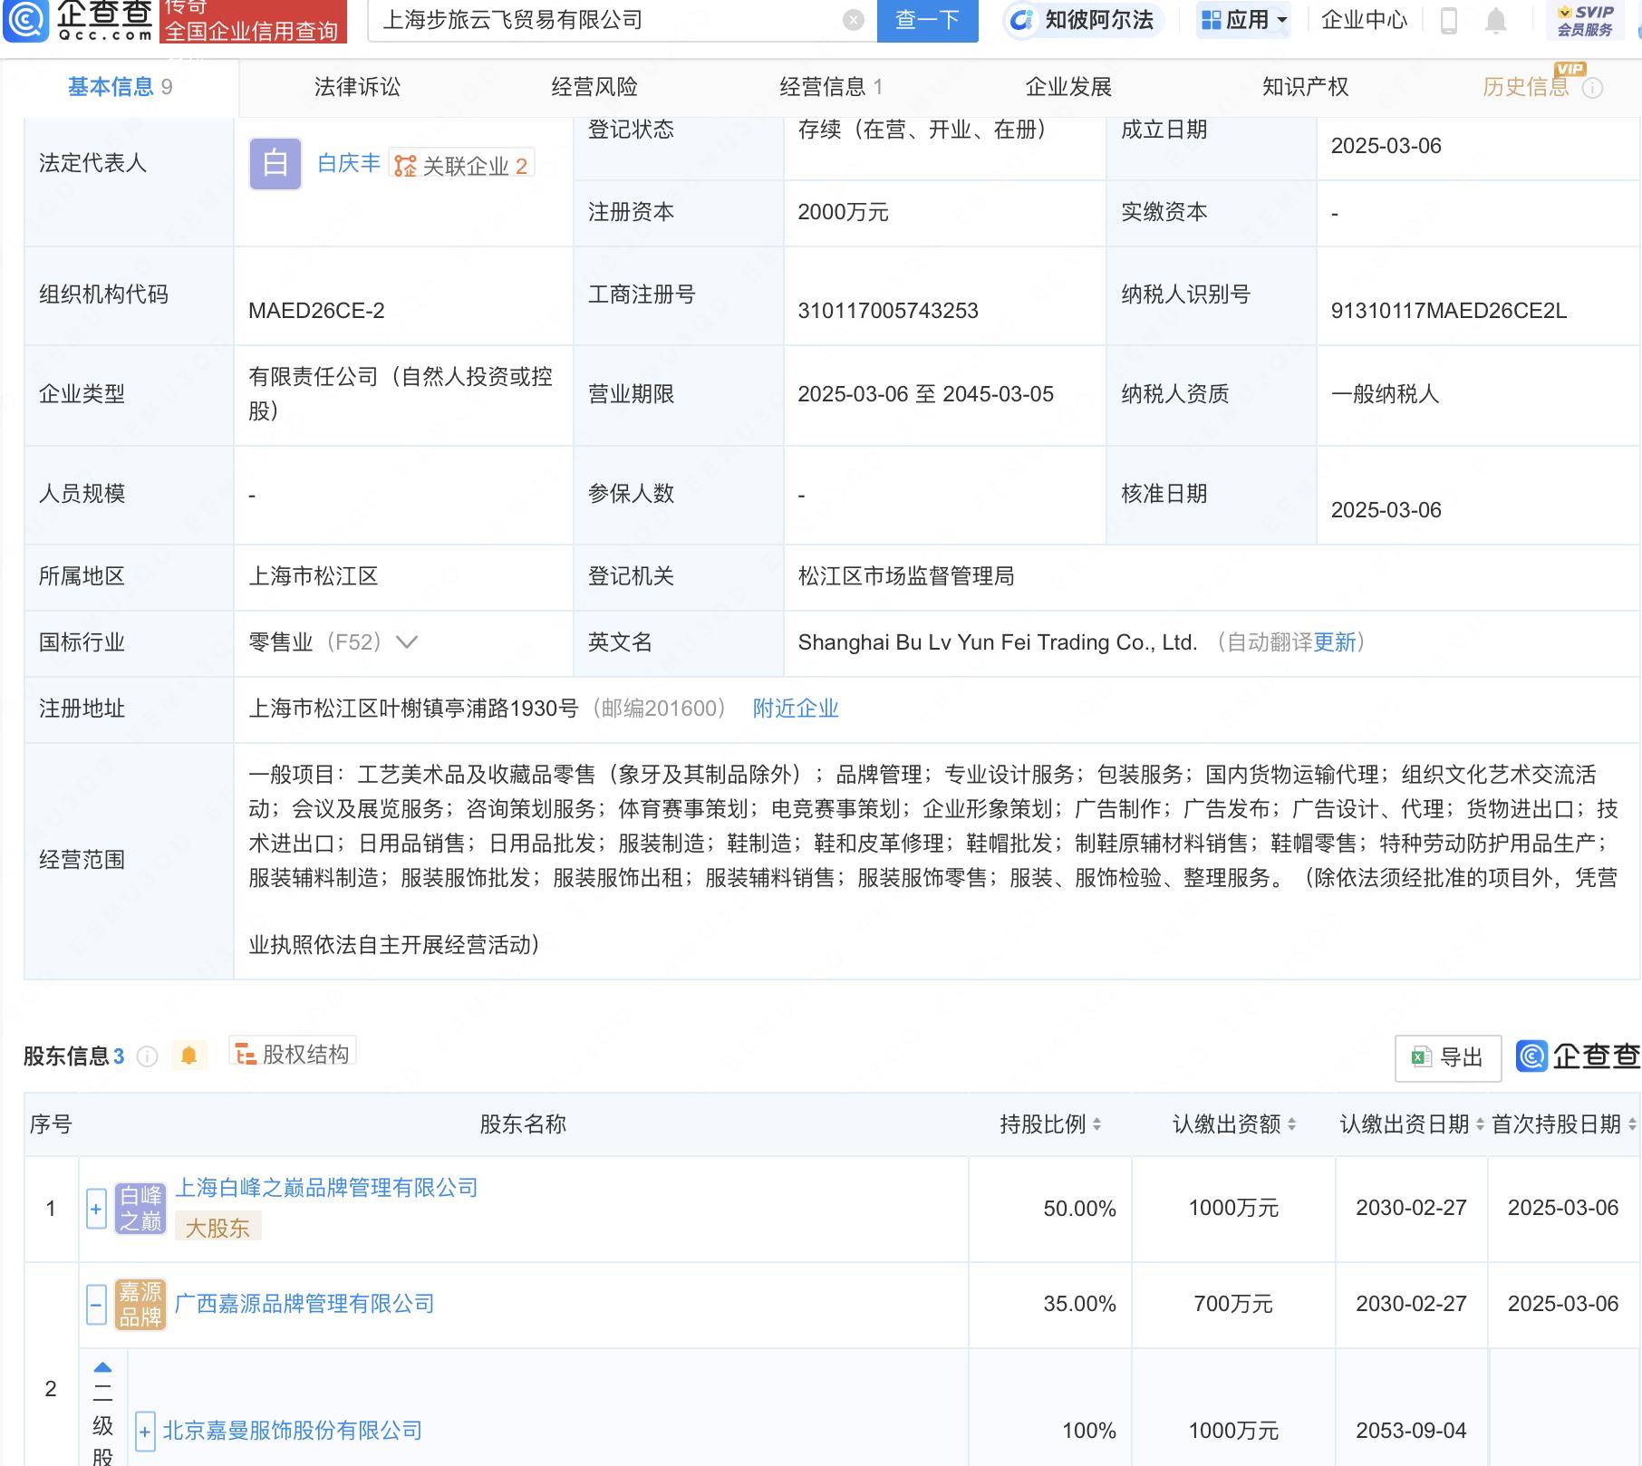
Task: Click 松江区市场监督管理局 text
Action: tap(906, 576)
